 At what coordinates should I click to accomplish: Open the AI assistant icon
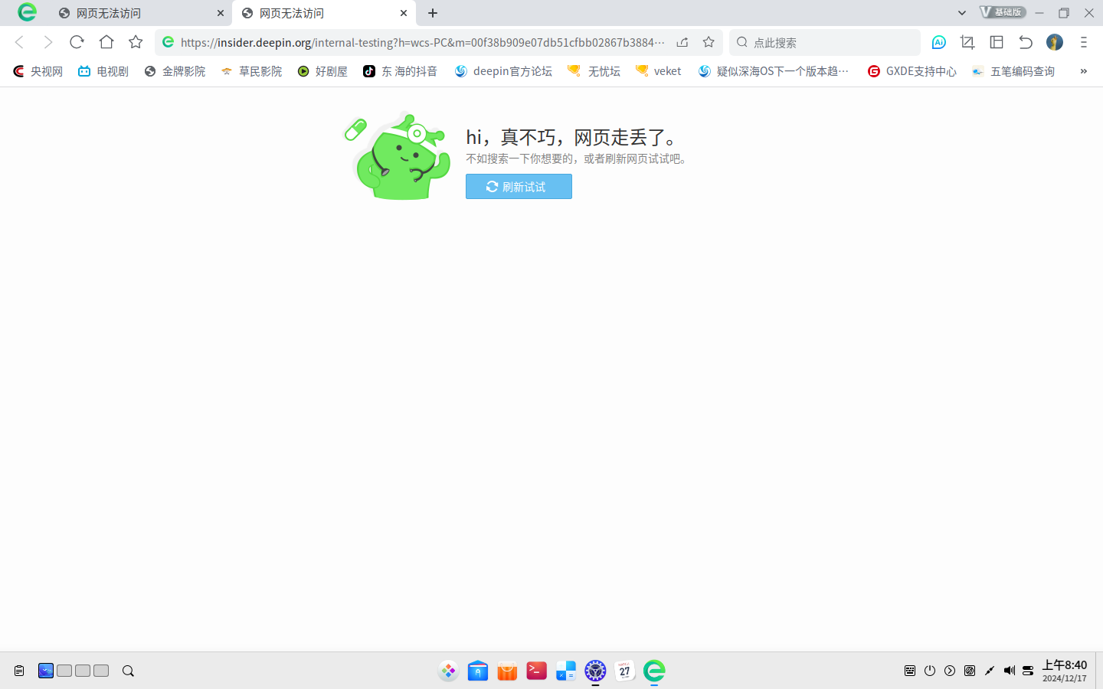[x=938, y=42]
